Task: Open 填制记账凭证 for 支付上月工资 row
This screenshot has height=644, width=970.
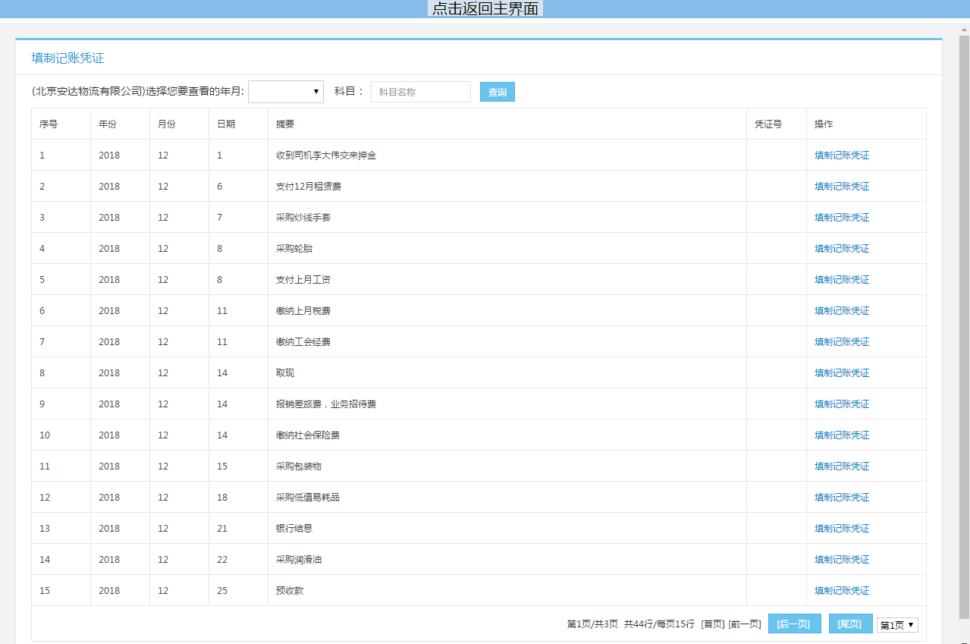Action: click(x=842, y=280)
